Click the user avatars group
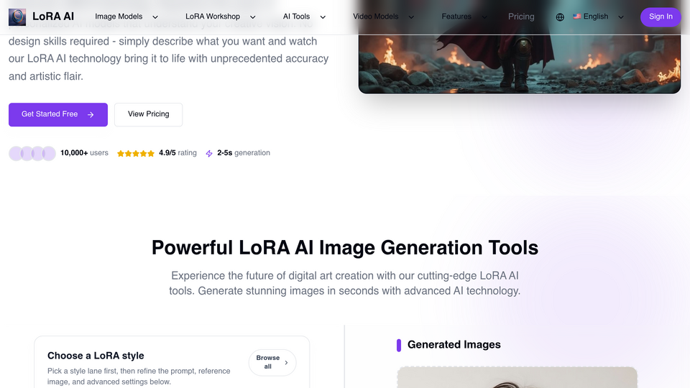The width and height of the screenshot is (690, 388). pyautogui.click(x=32, y=153)
